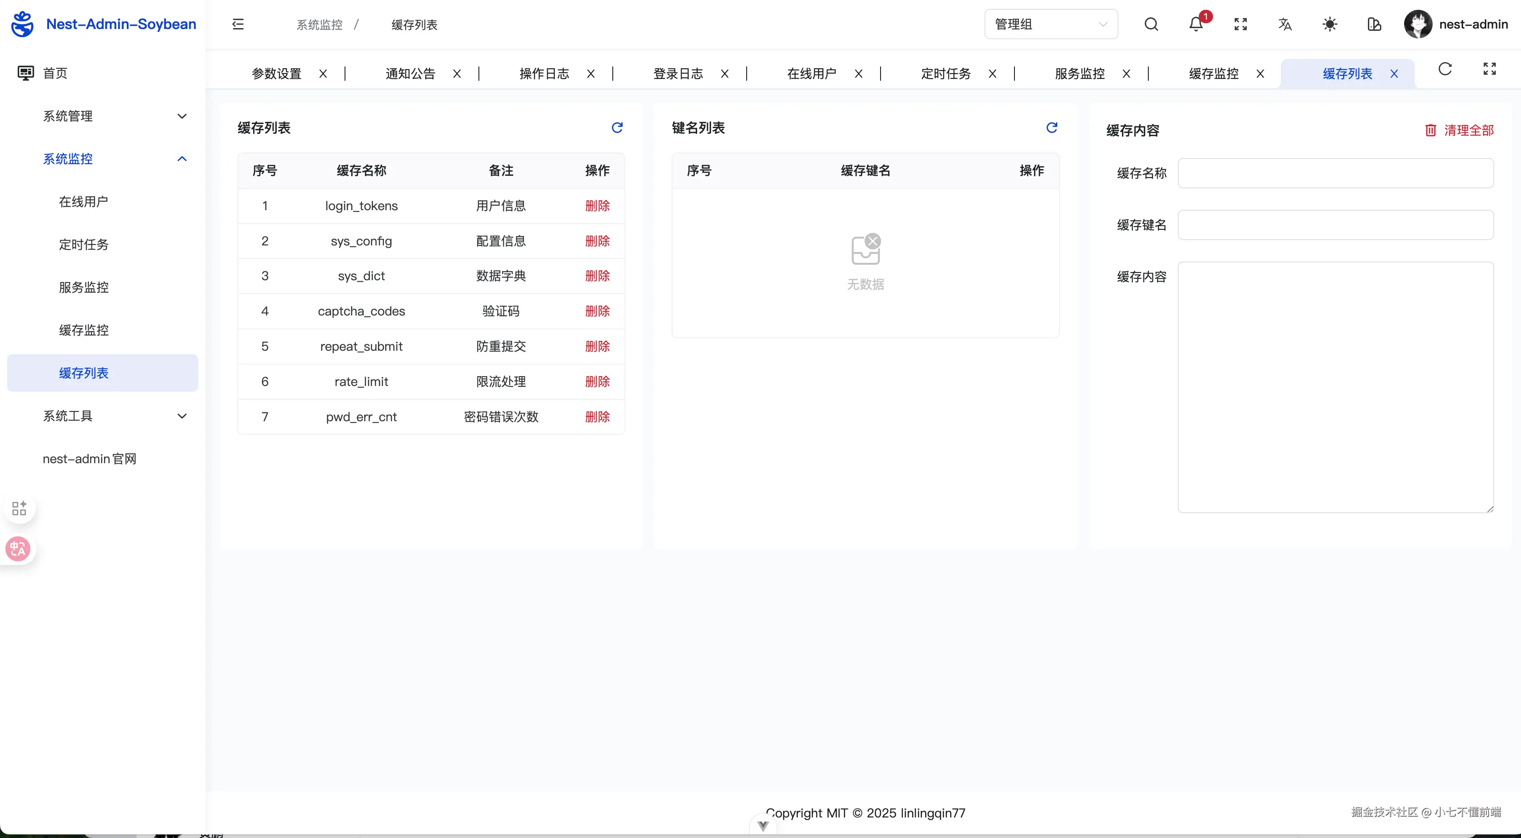Maximize content area icon in tab bar
The image size is (1521, 838).
click(1489, 69)
